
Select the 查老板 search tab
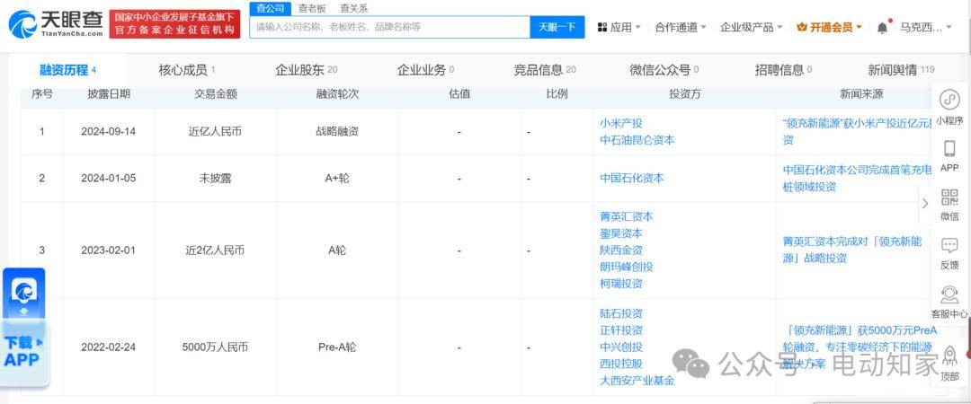click(312, 9)
